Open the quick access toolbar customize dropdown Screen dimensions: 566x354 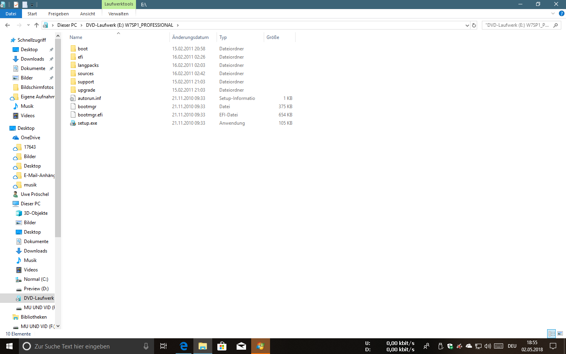tap(32, 5)
